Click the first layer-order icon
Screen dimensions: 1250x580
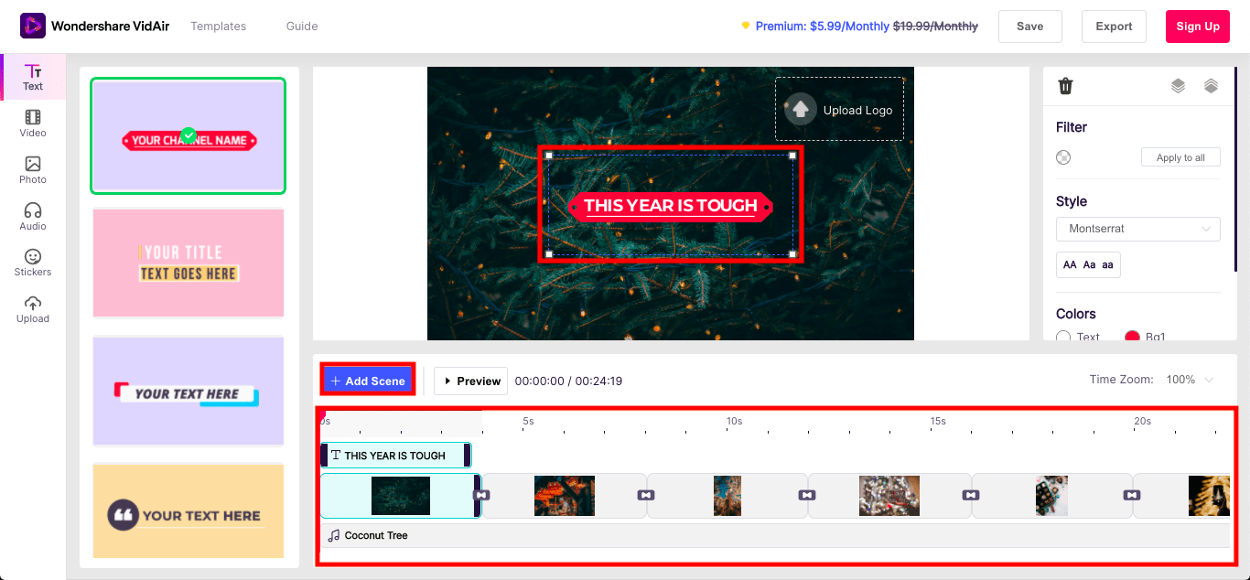[1178, 86]
